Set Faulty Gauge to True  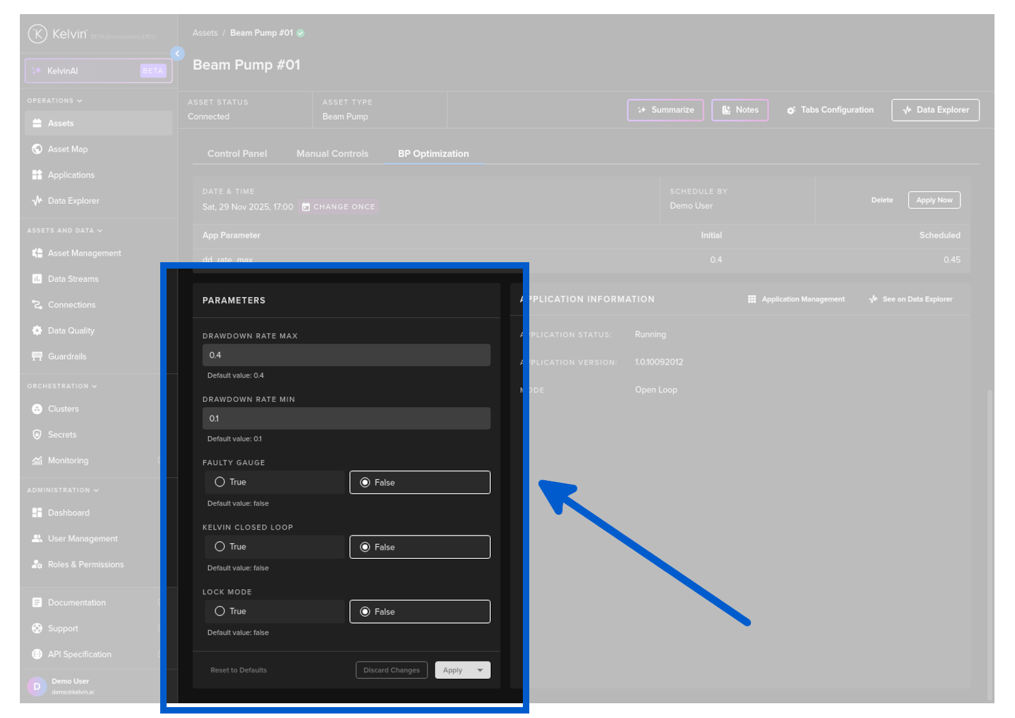[220, 482]
